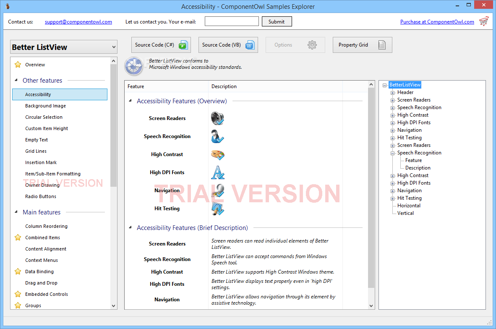
Task: Click the Description column header
Action: [275, 86]
